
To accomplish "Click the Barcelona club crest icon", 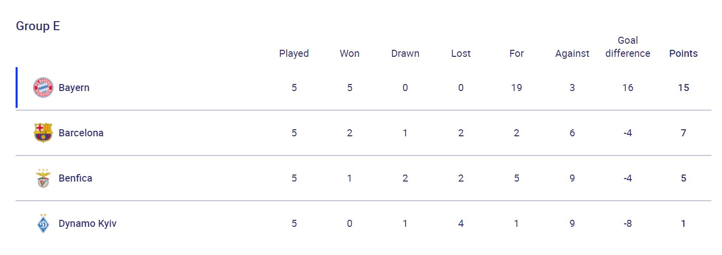I will [x=43, y=133].
